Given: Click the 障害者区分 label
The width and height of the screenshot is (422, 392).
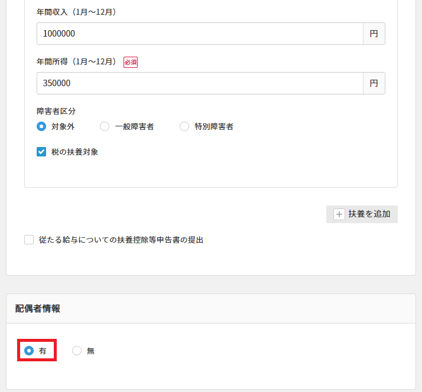Looking at the screenshot, I should click(x=56, y=110).
